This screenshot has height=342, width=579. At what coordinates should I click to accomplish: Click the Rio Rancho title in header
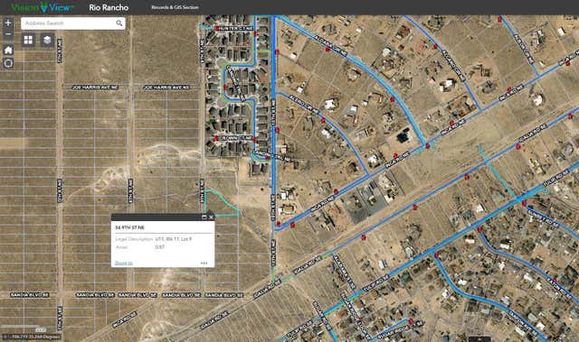[109, 7]
